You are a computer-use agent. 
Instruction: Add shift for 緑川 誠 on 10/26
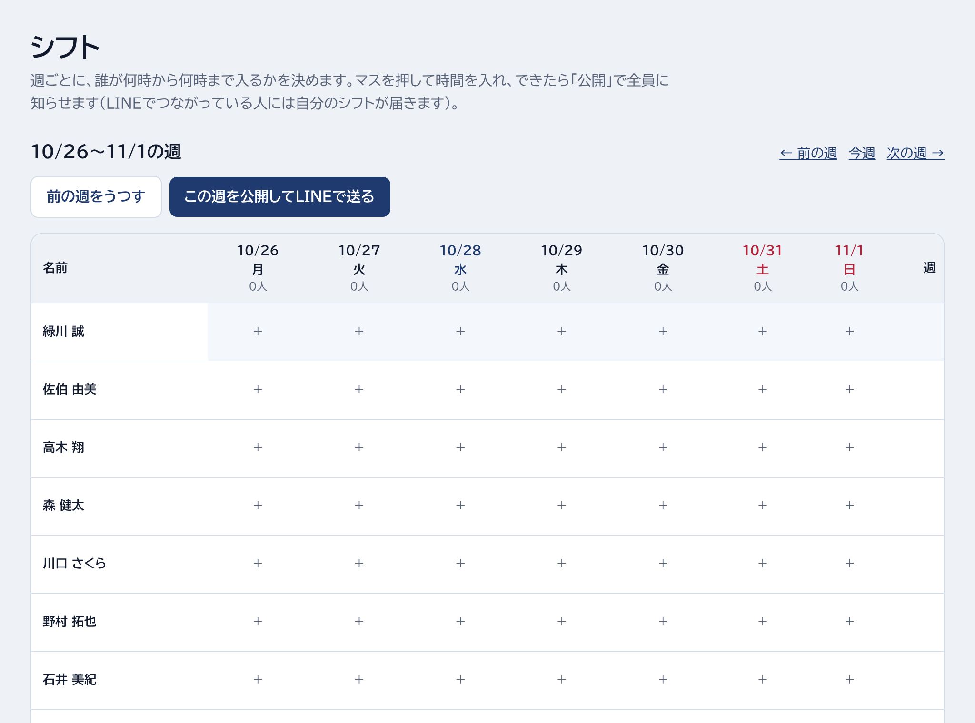[x=258, y=332]
